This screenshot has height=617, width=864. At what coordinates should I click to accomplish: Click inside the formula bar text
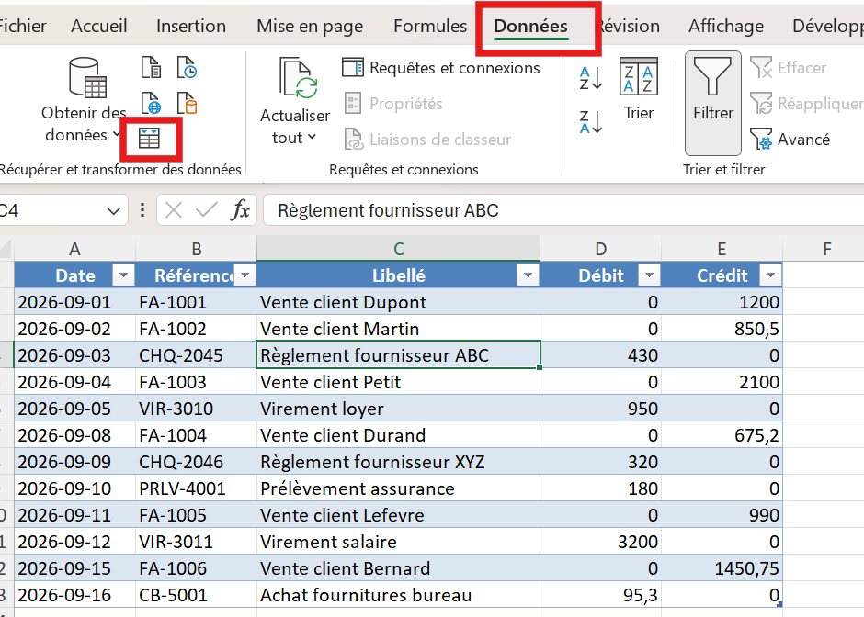click(x=562, y=210)
